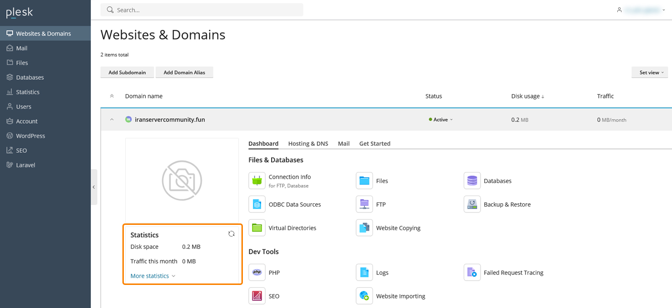Open the PHP settings icon
Image resolution: width=672 pixels, height=308 pixels.
coord(257,272)
